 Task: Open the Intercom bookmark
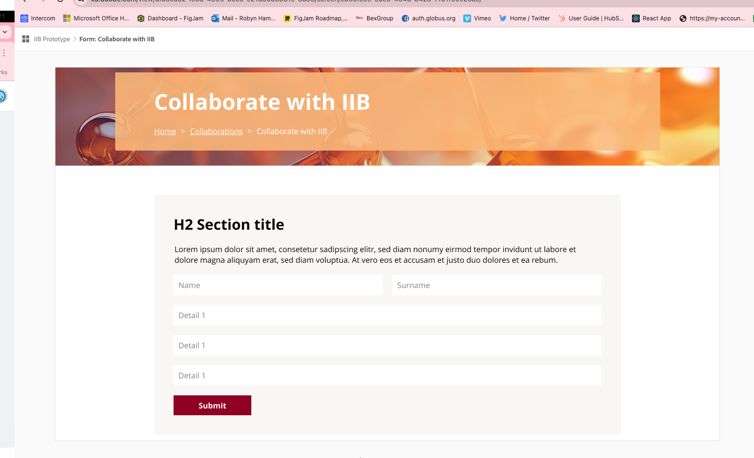click(38, 18)
